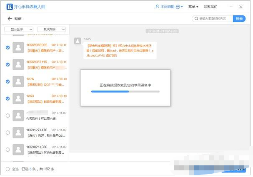Uncheck the 1376 腾讯科技 message checkbox
Screen dimensions: 253x177
(x=8, y=81)
